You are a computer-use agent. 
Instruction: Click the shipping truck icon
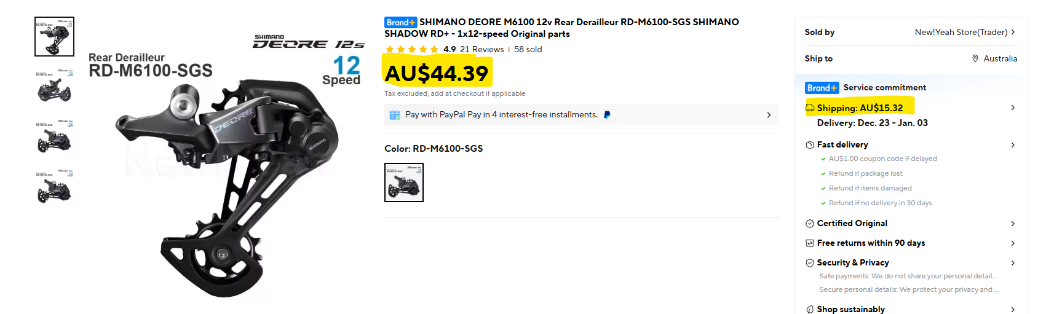pos(810,108)
